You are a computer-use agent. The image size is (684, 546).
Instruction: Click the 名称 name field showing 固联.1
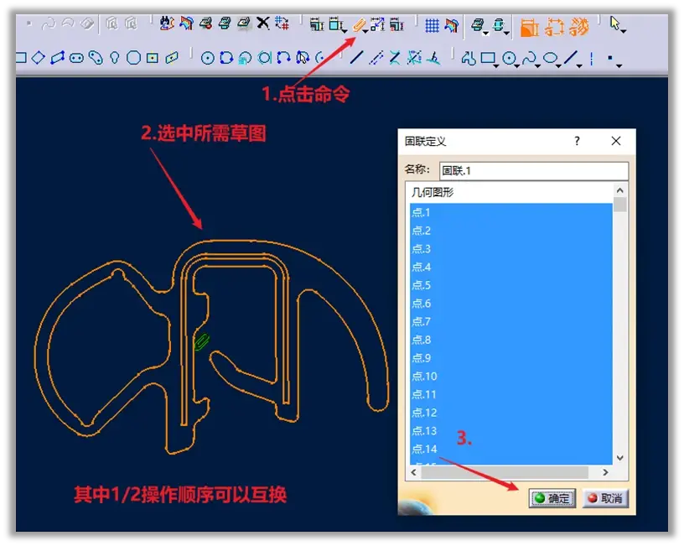click(x=533, y=170)
